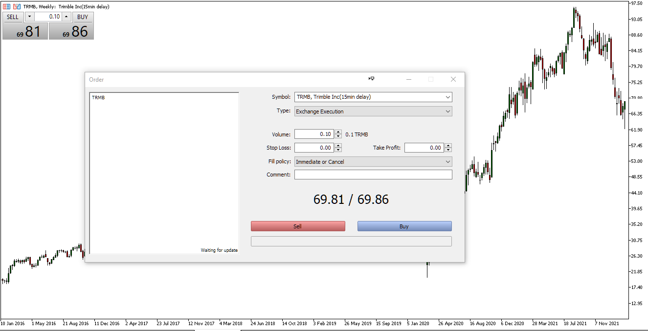The width and height of the screenshot is (648, 331).
Task: Click the '0.1 TRMB' volume note
Action: click(357, 134)
